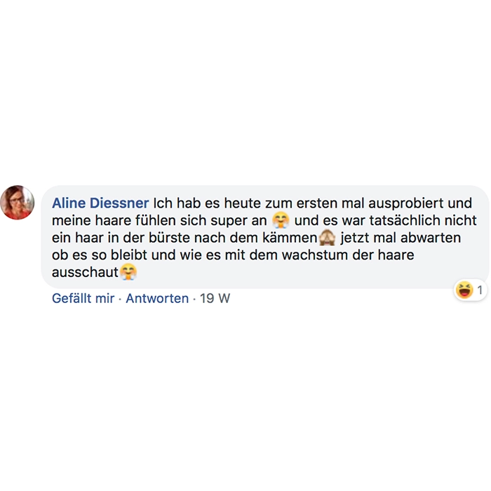491x491 pixels.
Task: Click the word "jetzt" after the monkey emoji
Action: click(355, 238)
